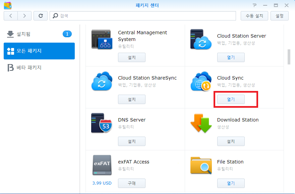Viewport: 295px width, 194px height.
Task: Click the beta B icon
Action: coord(10,68)
